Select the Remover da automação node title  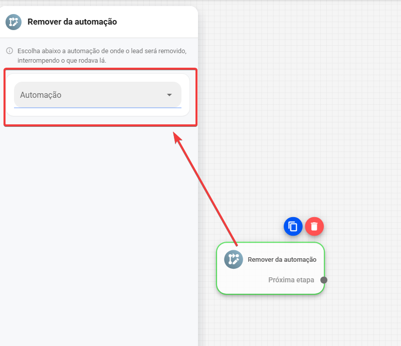(x=282, y=260)
